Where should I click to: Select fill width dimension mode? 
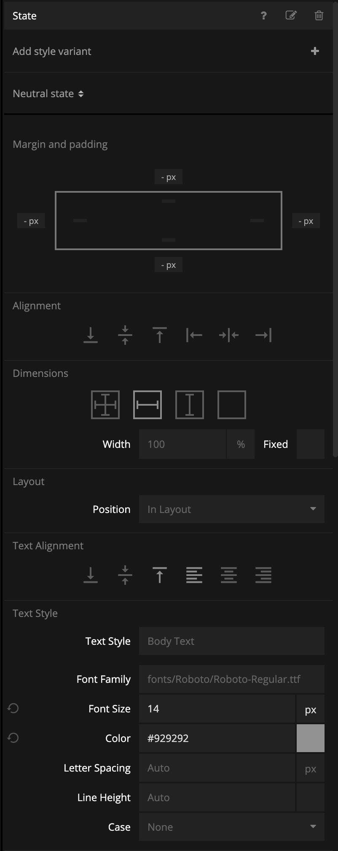[x=148, y=405]
